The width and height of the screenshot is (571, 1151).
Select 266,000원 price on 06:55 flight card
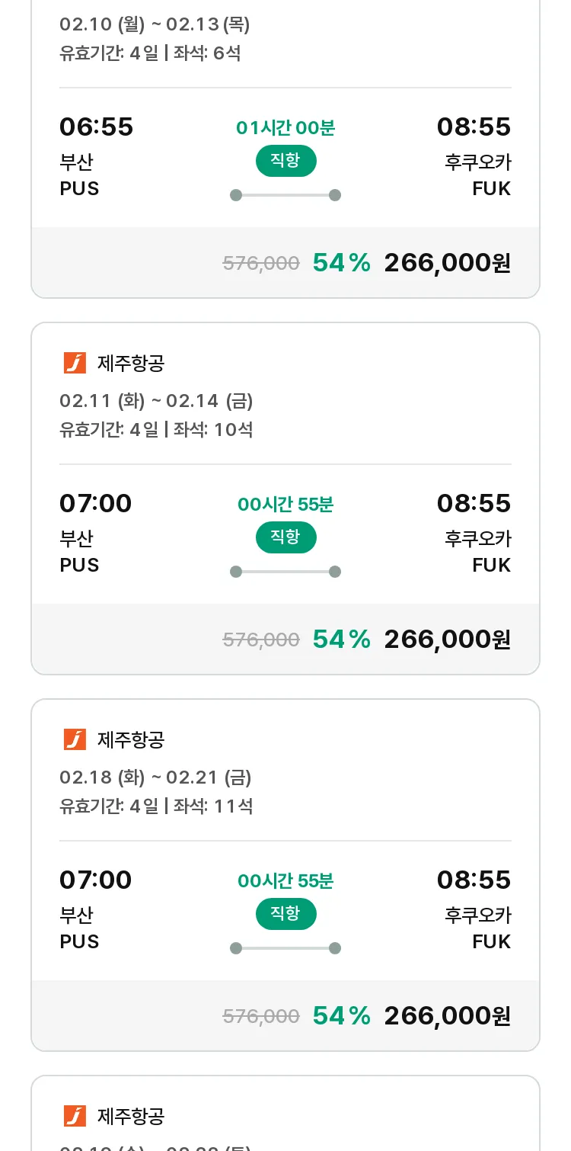click(447, 263)
